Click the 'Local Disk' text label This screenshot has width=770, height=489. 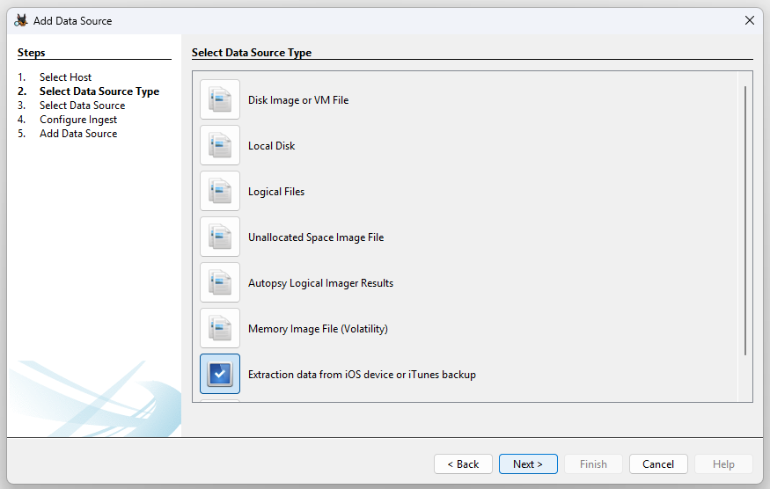(272, 146)
